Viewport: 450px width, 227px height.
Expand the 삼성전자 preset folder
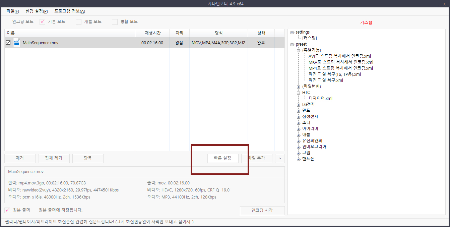(298, 117)
